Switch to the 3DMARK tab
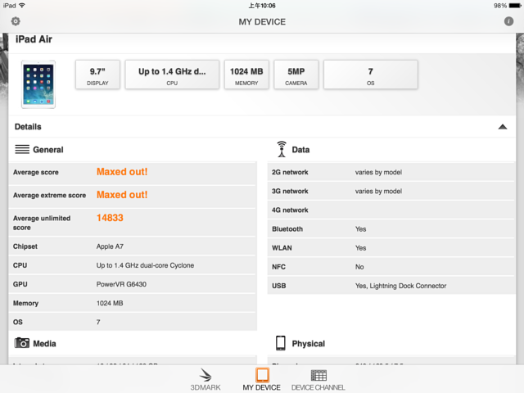This screenshot has width=524, height=393. 206,379
